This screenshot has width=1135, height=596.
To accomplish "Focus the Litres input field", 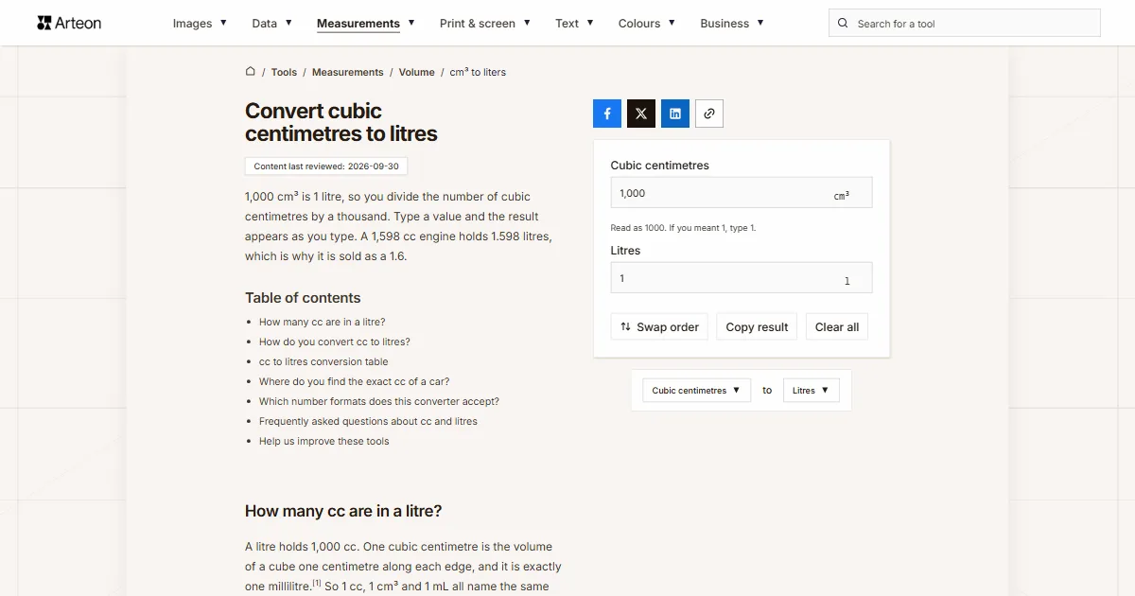I will click(x=742, y=278).
